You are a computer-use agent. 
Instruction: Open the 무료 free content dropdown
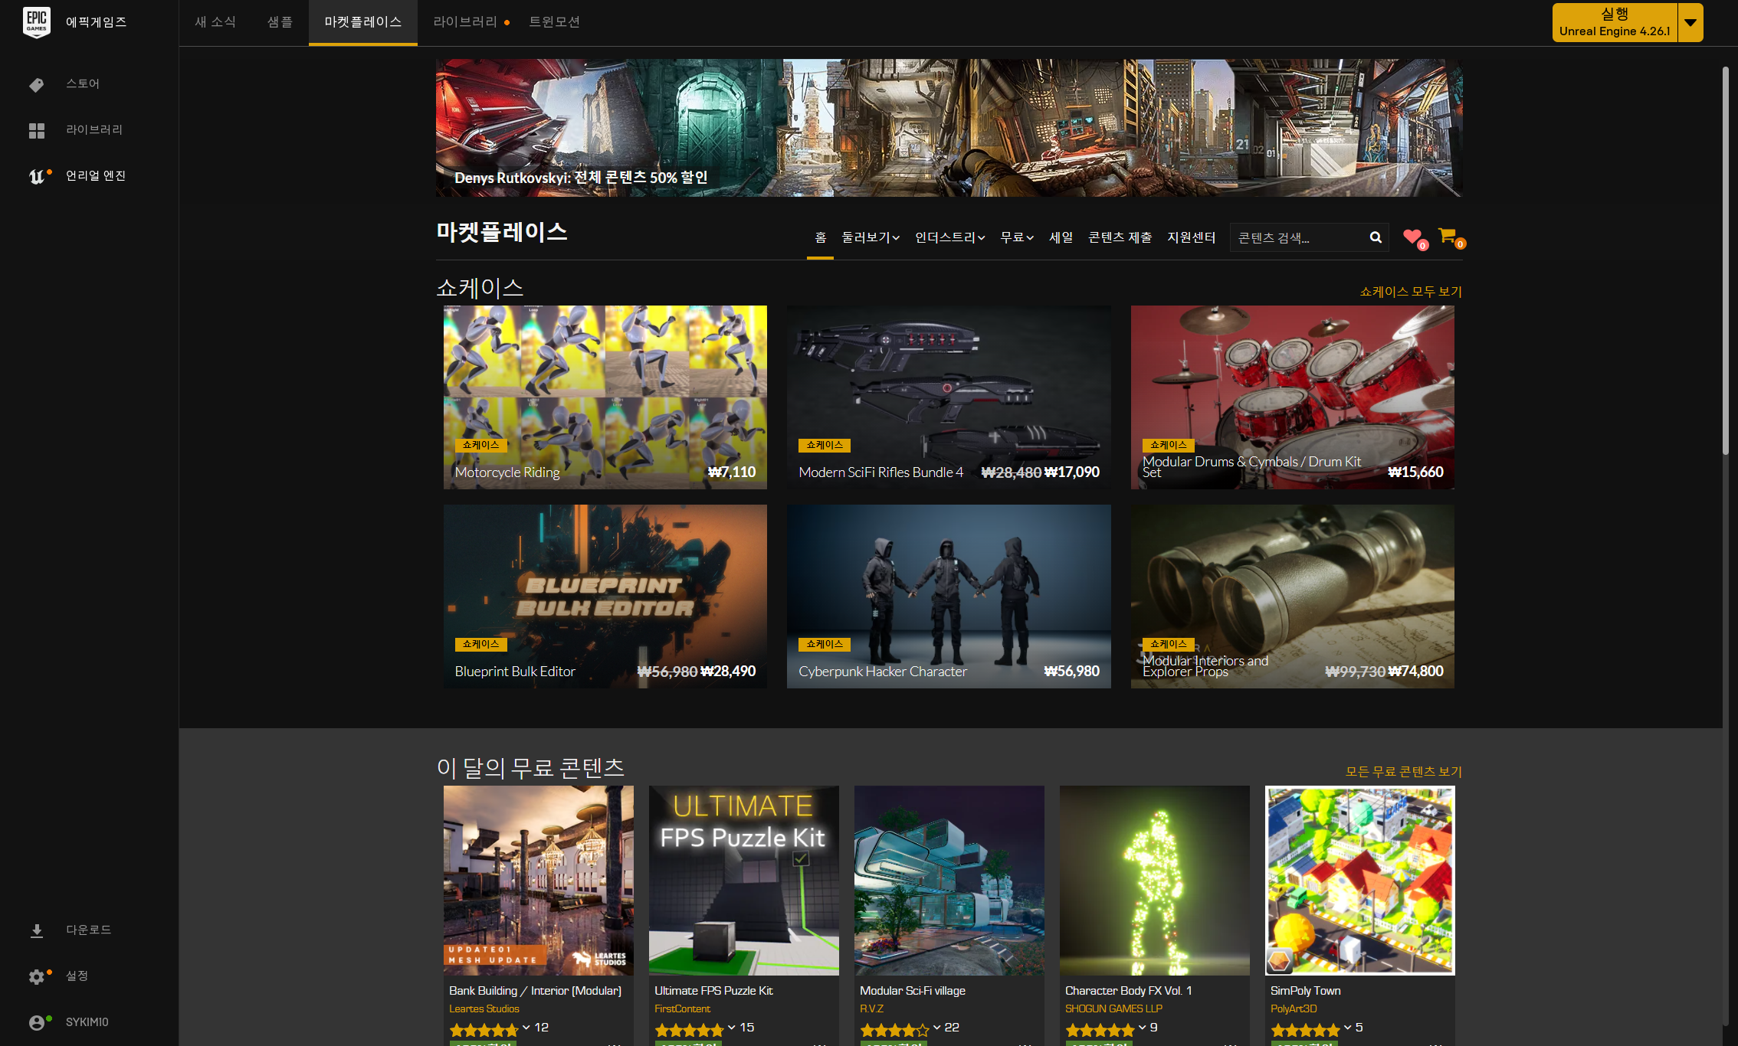click(x=1017, y=237)
